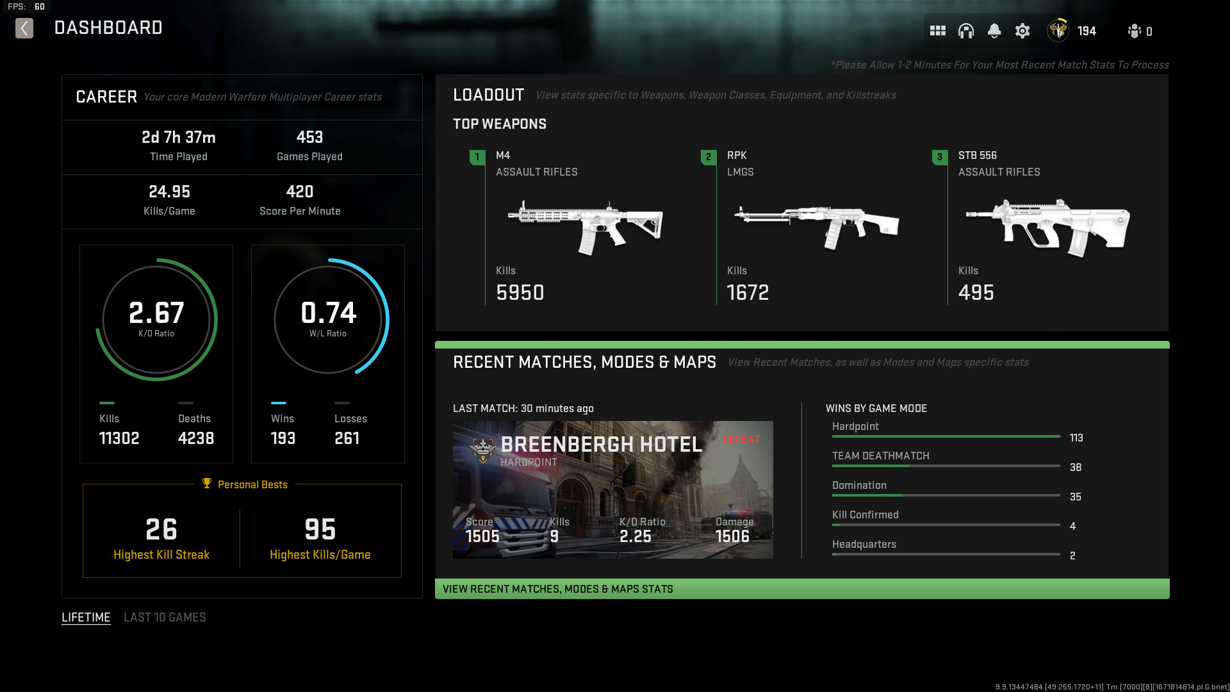Click the DEFEAT label on match card

coord(742,440)
